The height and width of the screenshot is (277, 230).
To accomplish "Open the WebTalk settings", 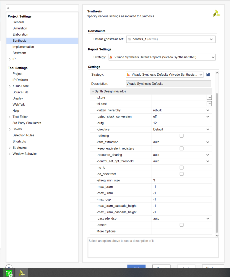I will pos(19,104).
